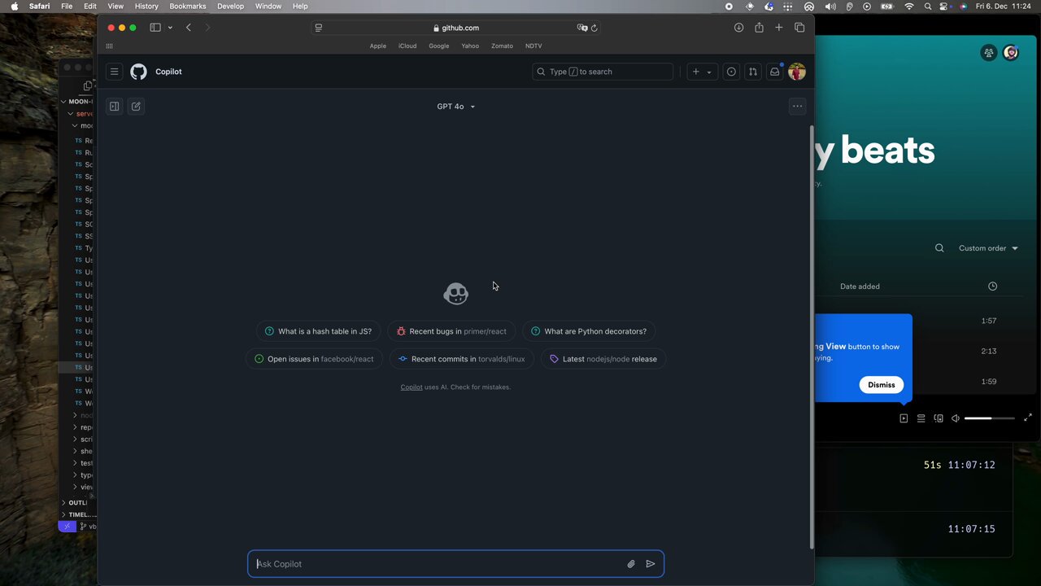Go back with Safari's back arrow

(189, 28)
